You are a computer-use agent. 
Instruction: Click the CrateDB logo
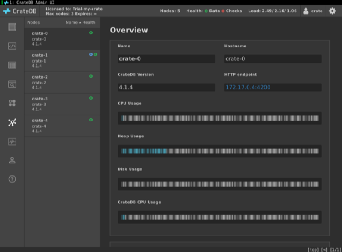(20, 11)
